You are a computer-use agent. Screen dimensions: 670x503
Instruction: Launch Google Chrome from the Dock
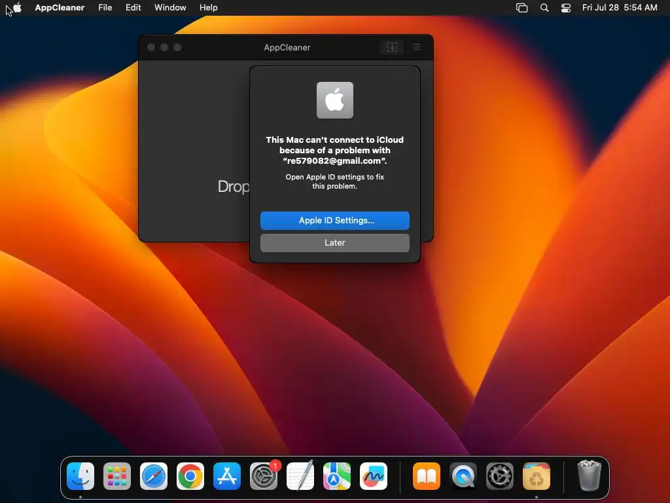(x=190, y=476)
